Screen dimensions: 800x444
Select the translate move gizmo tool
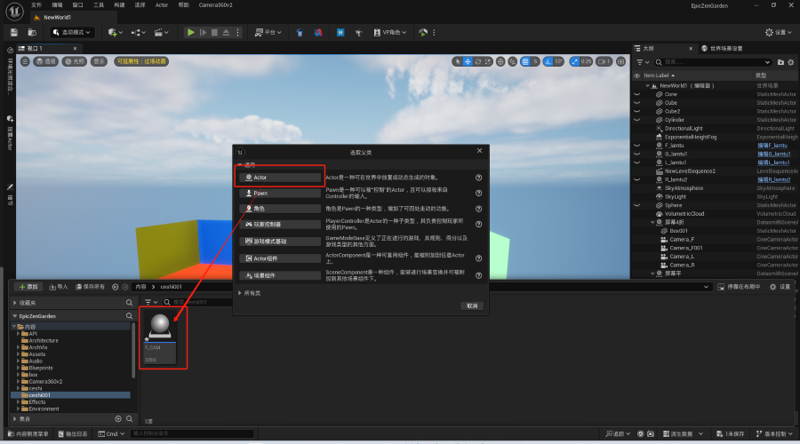pos(468,61)
